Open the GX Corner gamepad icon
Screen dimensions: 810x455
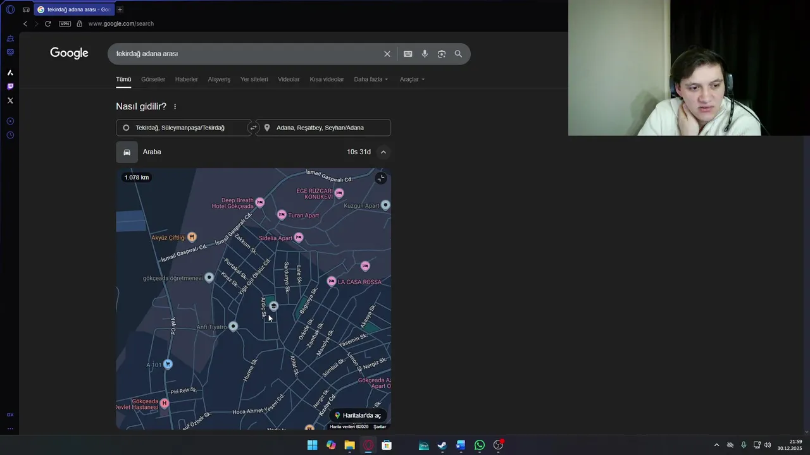tap(26, 9)
